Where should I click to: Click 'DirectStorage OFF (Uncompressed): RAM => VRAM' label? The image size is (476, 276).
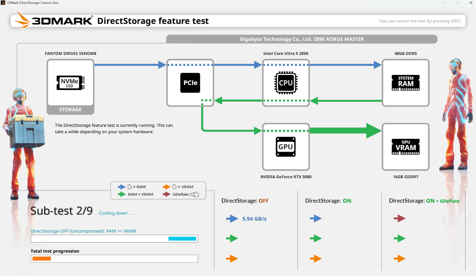83,231
